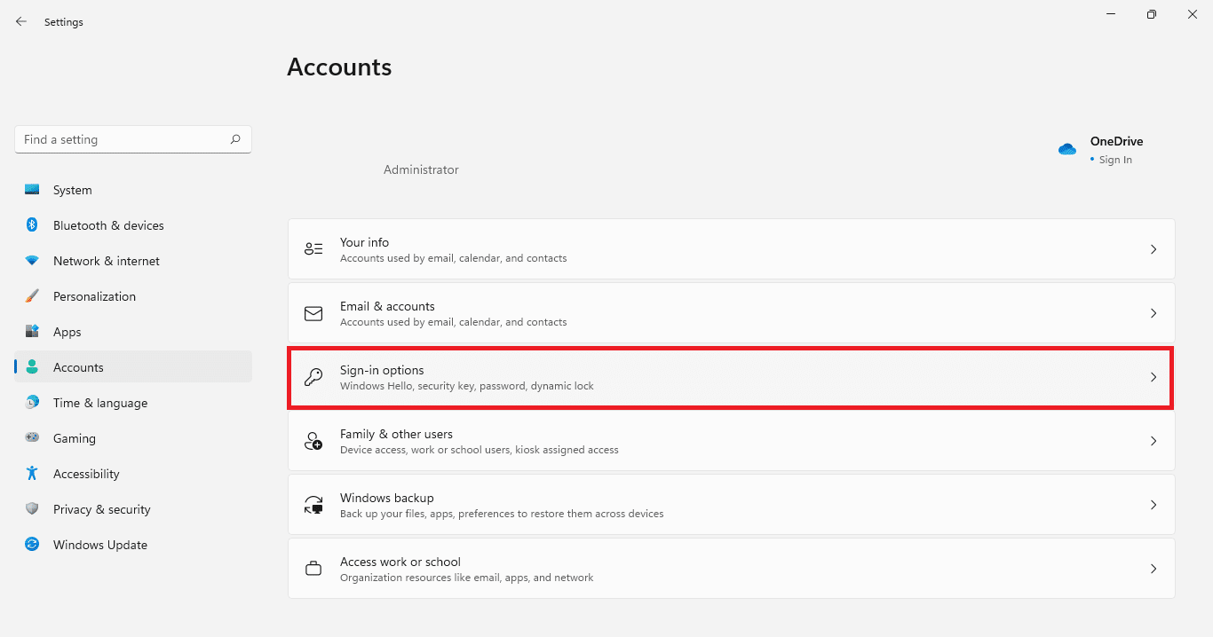Click the Find a setting search box
The image size is (1213, 637).
[123, 139]
